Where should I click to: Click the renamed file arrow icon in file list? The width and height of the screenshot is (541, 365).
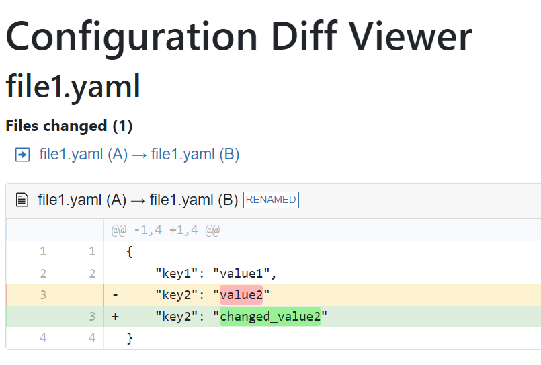pyautogui.click(x=22, y=154)
